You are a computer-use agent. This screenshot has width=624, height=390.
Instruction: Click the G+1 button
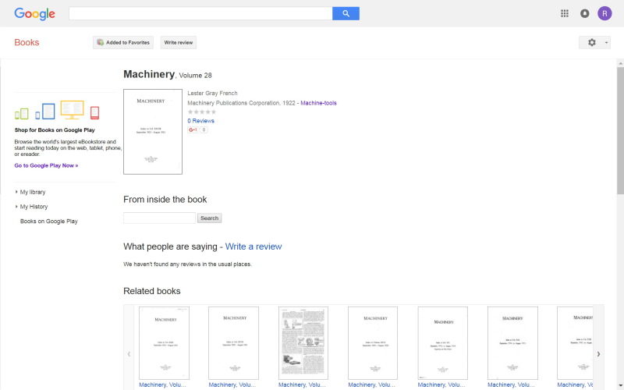click(x=193, y=129)
